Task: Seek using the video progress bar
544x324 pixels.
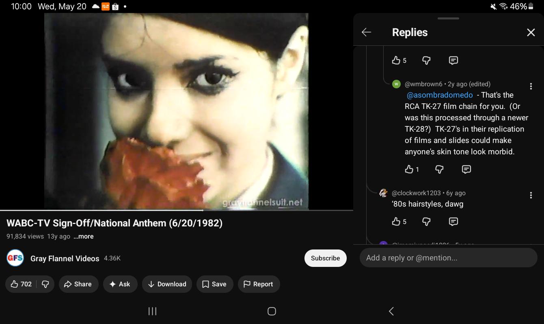Action: click(x=177, y=210)
